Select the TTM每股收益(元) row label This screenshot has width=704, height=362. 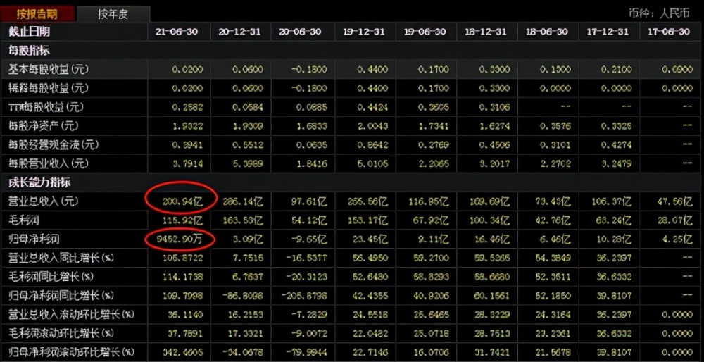pyautogui.click(x=46, y=107)
